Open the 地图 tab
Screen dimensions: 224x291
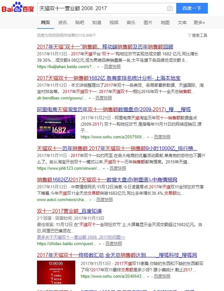tap(165, 22)
